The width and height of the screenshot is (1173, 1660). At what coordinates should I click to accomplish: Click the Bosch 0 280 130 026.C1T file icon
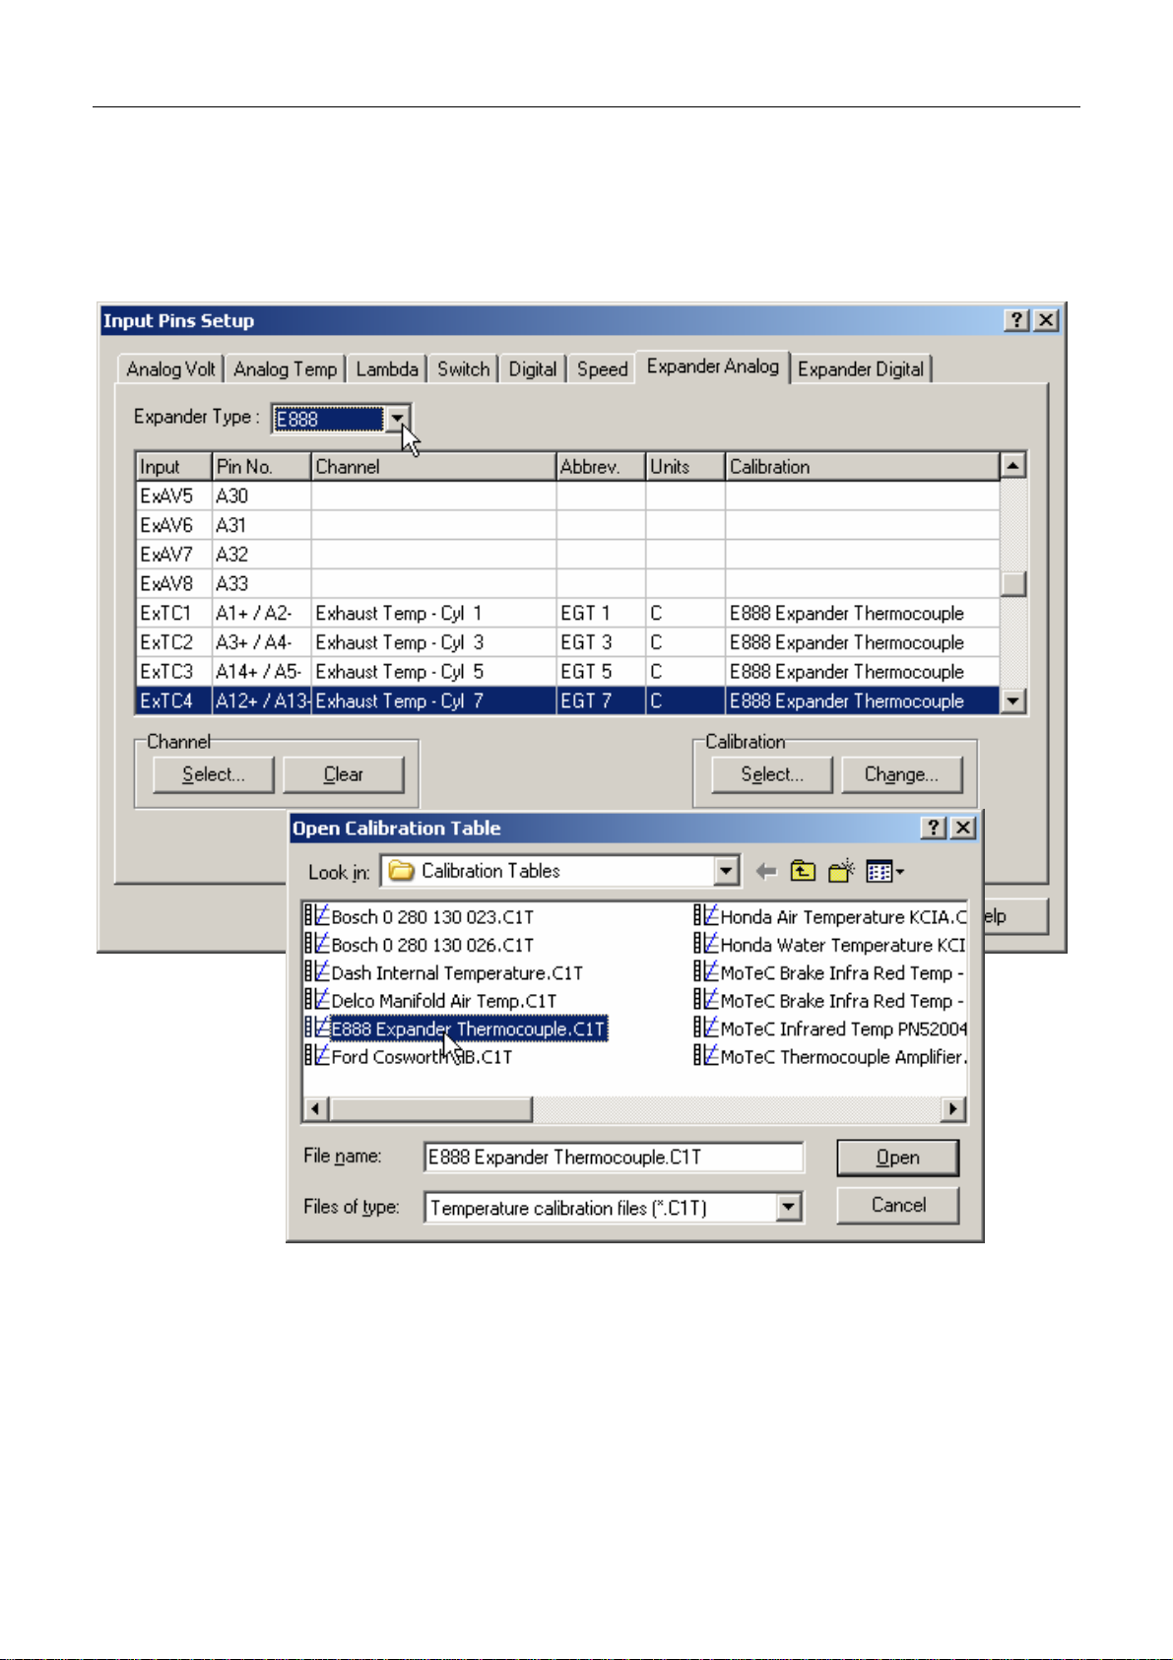point(316,944)
